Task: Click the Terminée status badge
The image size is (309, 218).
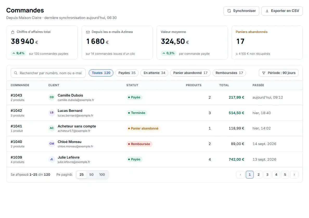Action: (137, 113)
